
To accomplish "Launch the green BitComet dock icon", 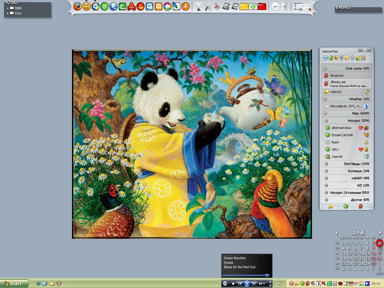I will coord(122,6).
